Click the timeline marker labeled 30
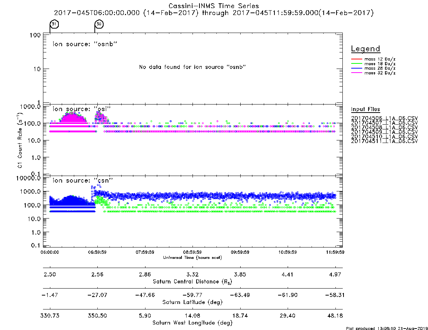 coord(99,24)
